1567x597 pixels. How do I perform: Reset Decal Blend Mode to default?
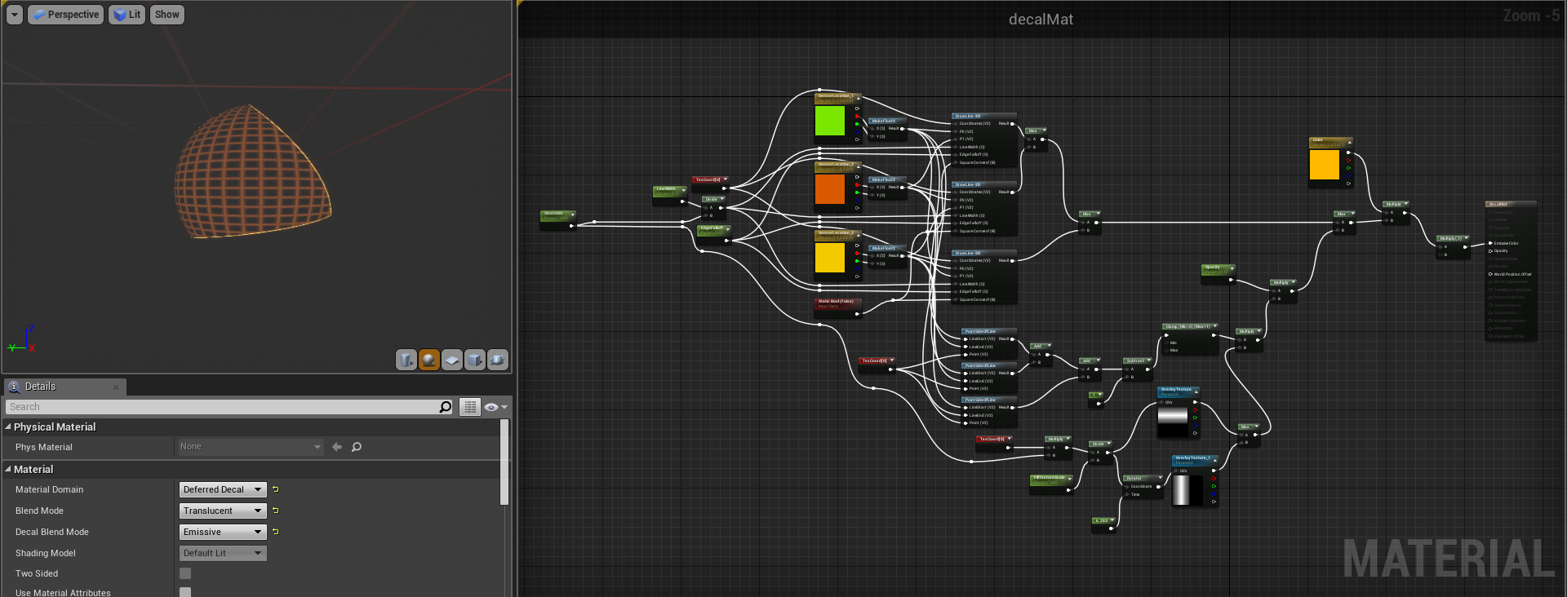click(276, 532)
